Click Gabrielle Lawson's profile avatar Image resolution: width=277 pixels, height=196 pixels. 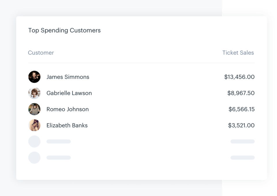[x=34, y=93]
